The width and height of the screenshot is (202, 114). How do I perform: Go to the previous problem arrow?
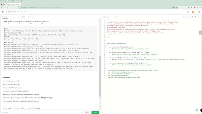[x=19, y=12]
